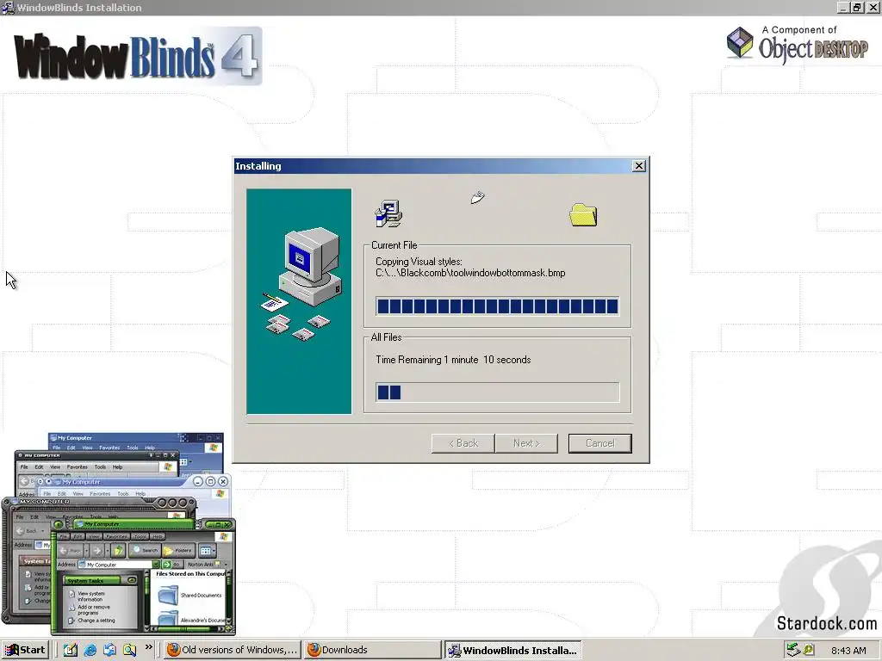Click the Outlook Express quick launch icon
882x661 pixels.
(x=109, y=650)
